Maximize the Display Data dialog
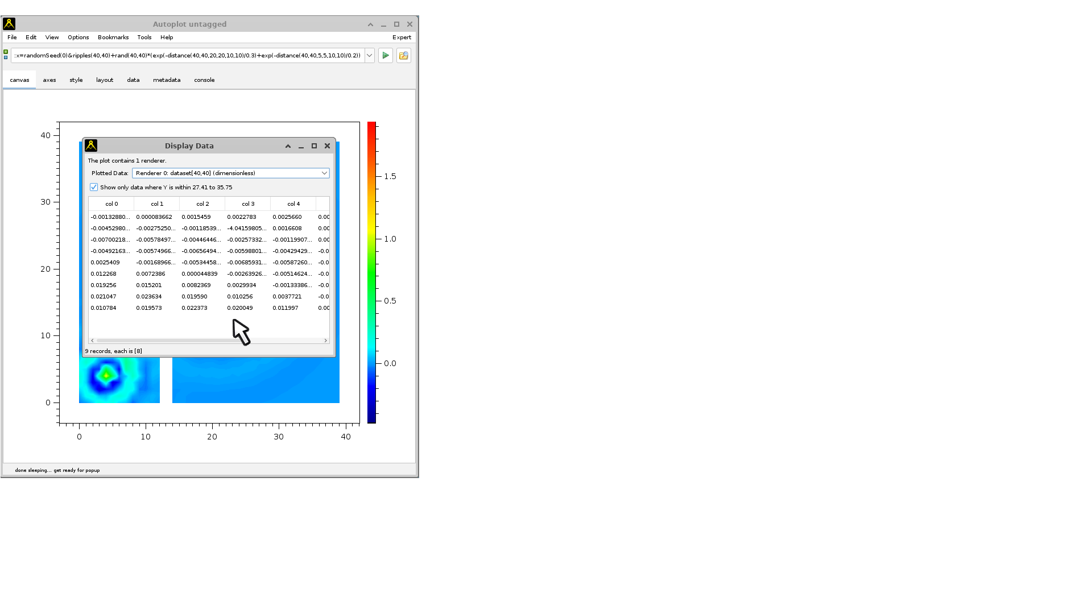This screenshot has height=614, width=1092. (x=314, y=146)
